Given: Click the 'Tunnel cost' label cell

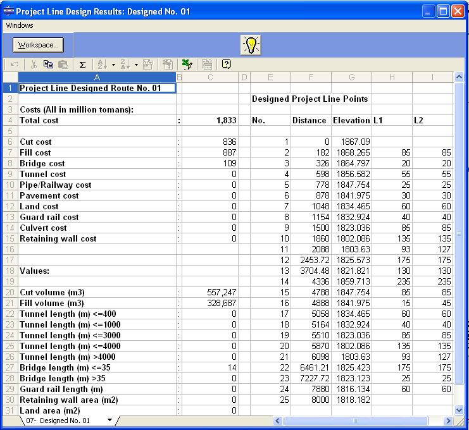Looking at the screenshot, I should tap(97, 174).
